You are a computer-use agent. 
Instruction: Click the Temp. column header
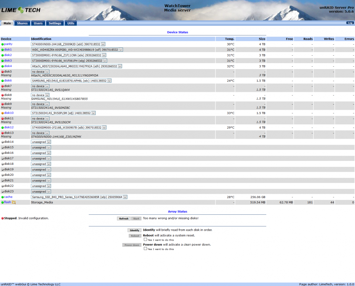[x=230, y=39]
